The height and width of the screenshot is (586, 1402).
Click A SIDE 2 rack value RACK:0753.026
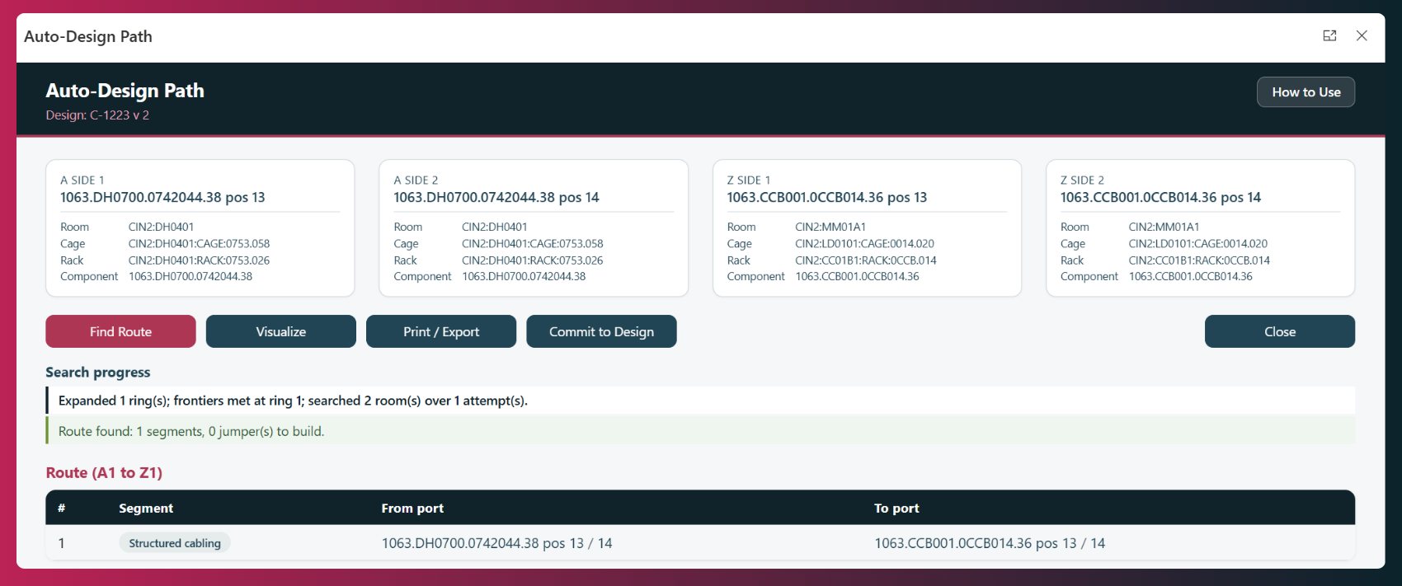533,260
